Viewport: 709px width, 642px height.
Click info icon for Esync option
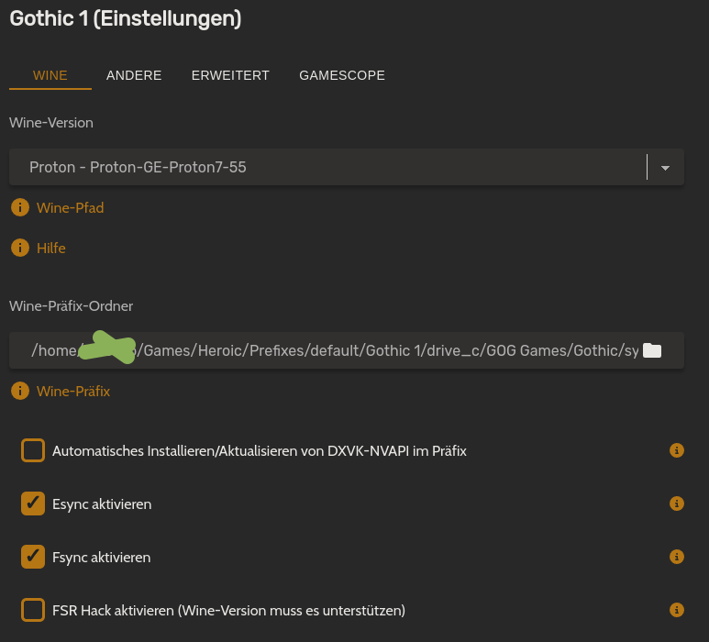(677, 504)
